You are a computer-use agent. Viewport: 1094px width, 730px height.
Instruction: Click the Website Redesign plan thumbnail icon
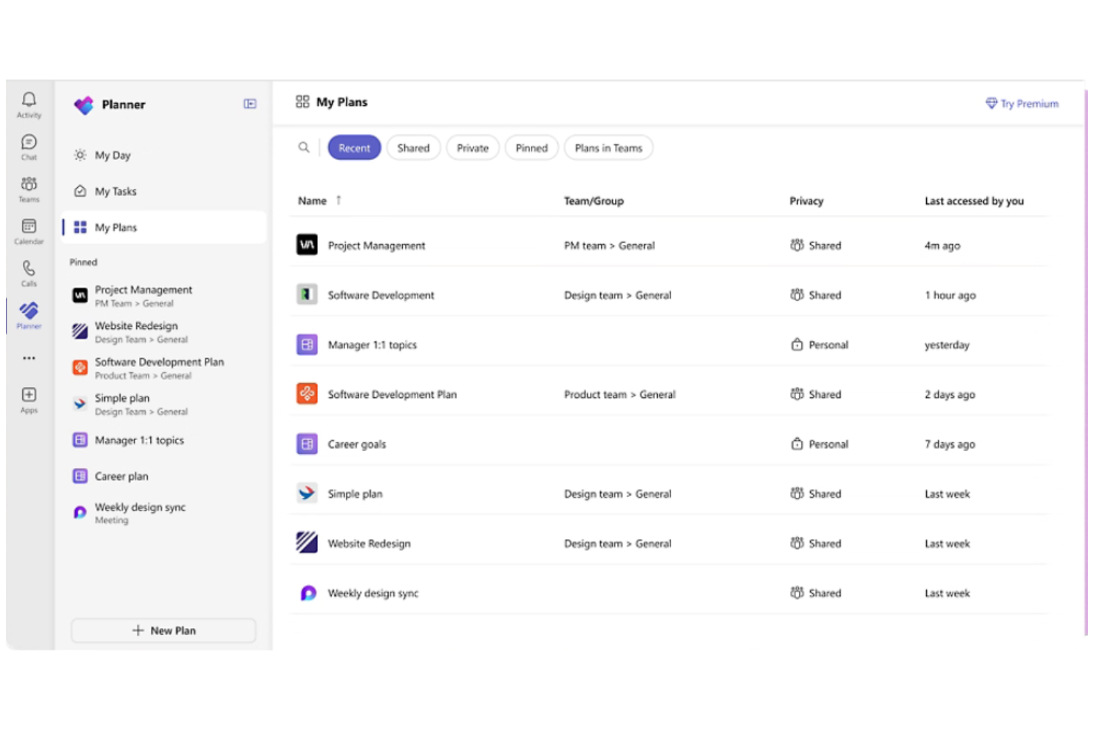tap(306, 543)
